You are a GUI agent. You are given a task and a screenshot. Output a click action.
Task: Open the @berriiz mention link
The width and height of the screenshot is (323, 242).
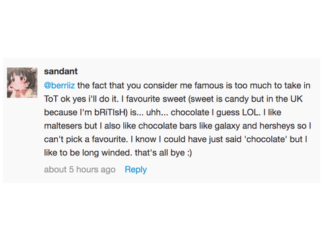point(59,85)
